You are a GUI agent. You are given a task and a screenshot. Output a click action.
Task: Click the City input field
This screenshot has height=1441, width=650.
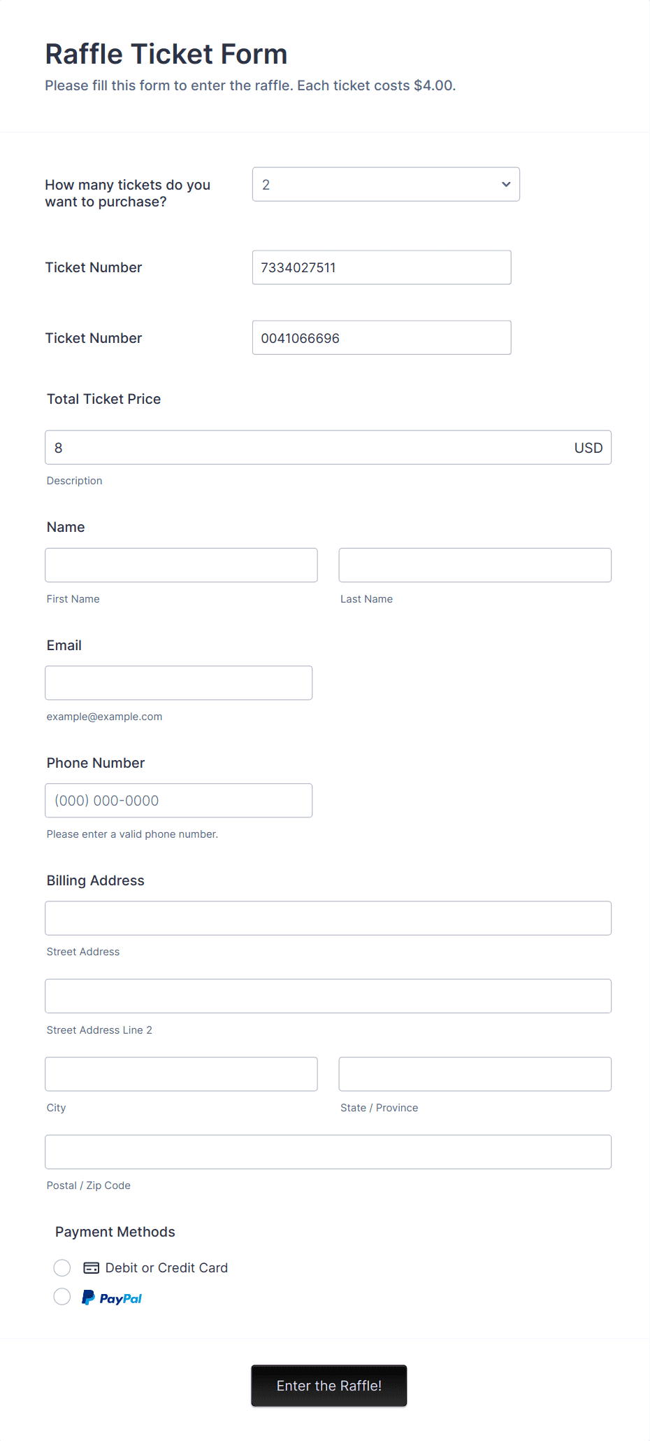pyautogui.click(x=180, y=1074)
